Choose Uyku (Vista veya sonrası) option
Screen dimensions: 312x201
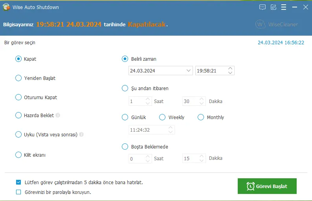pyautogui.click(x=18, y=134)
